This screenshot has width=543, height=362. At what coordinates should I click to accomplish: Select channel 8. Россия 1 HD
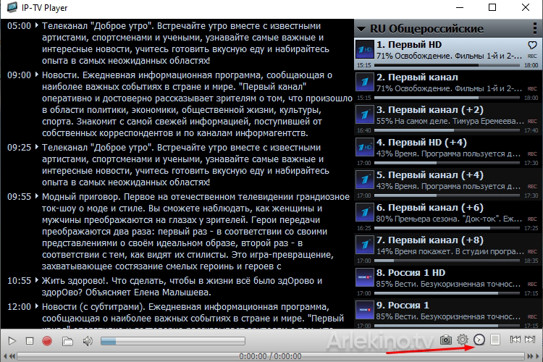(447, 282)
